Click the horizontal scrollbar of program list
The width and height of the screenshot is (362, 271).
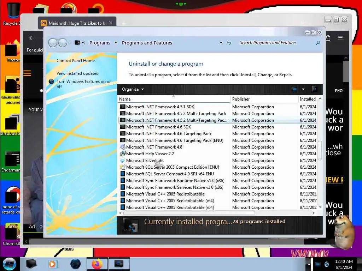pos(189,213)
